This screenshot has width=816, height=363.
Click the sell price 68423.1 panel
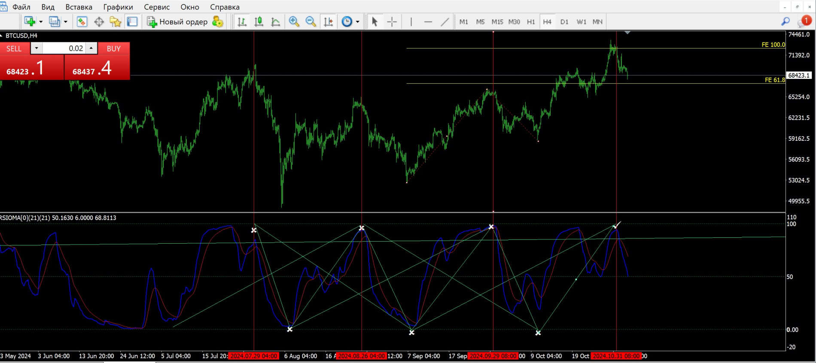32,67
